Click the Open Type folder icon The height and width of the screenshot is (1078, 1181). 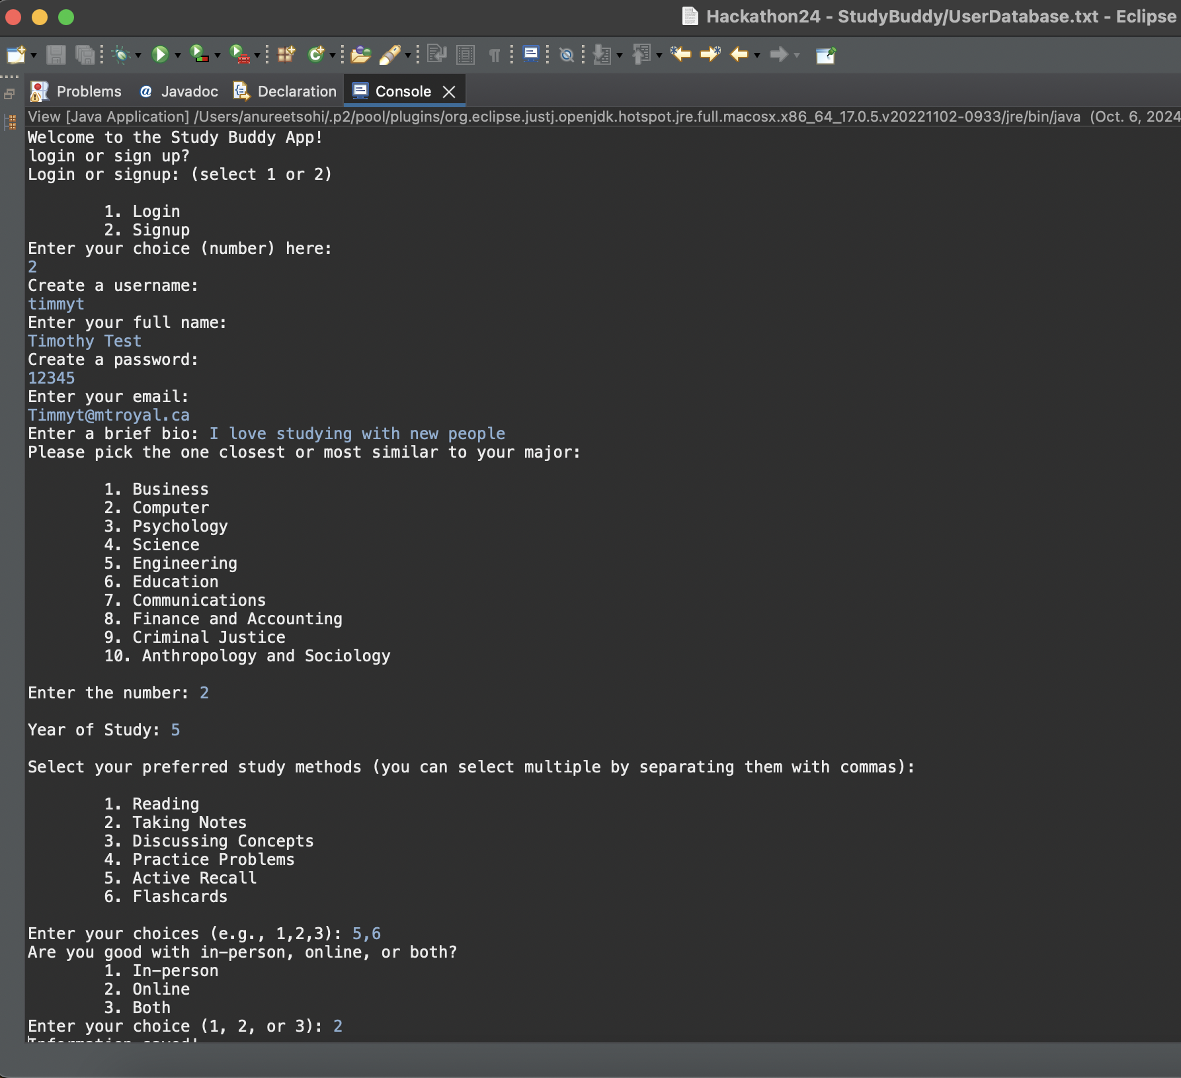pos(360,55)
